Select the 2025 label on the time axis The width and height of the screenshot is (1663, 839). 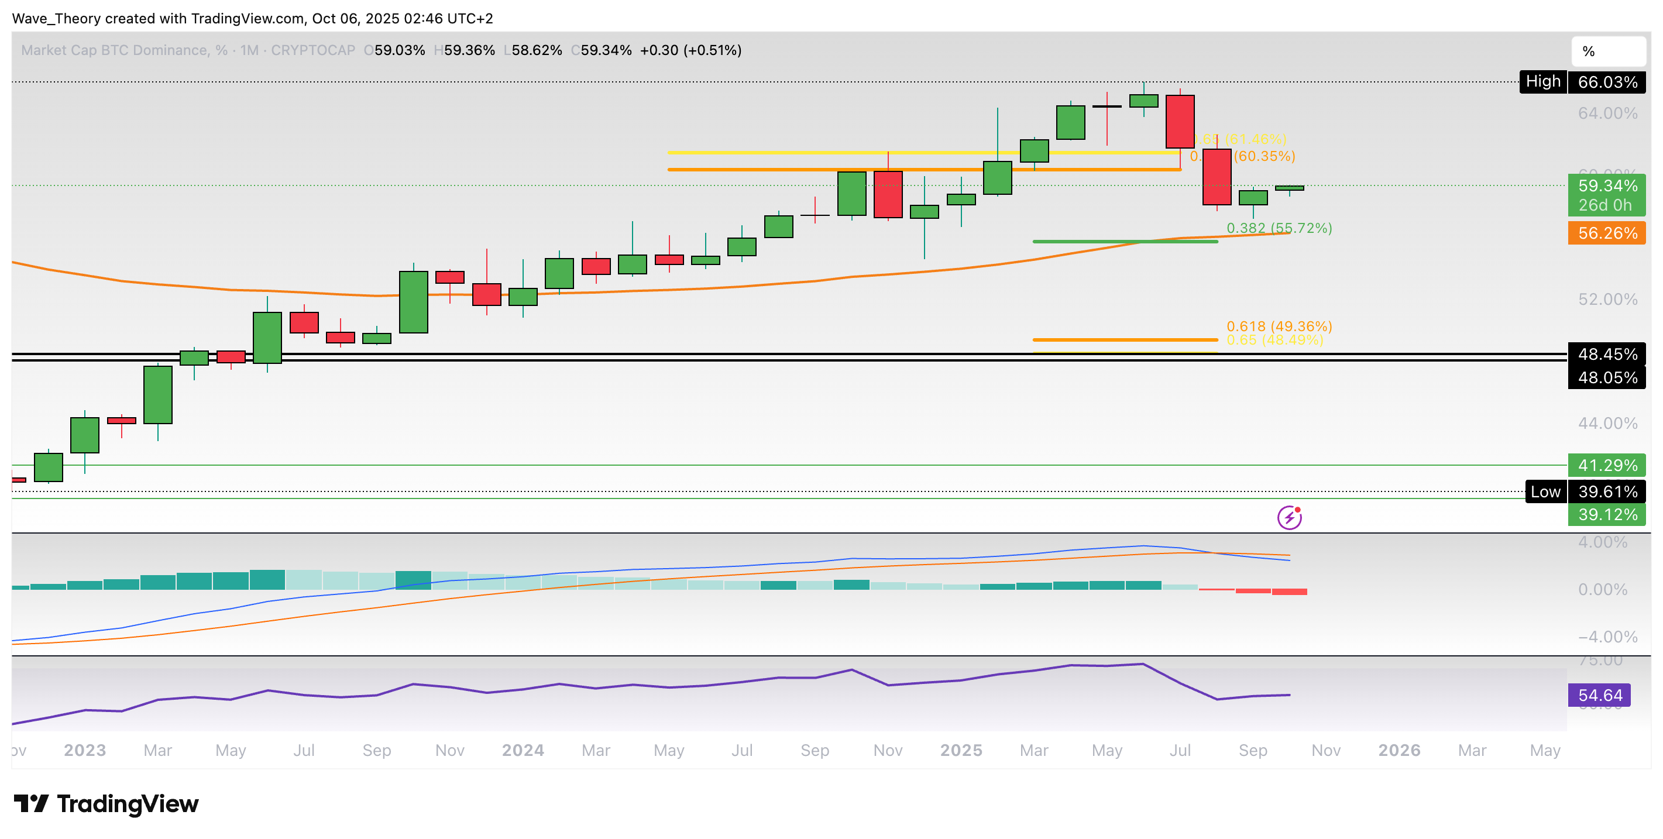click(961, 750)
